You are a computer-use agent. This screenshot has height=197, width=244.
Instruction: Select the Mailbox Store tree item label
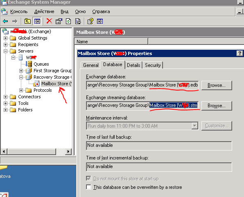56,84
